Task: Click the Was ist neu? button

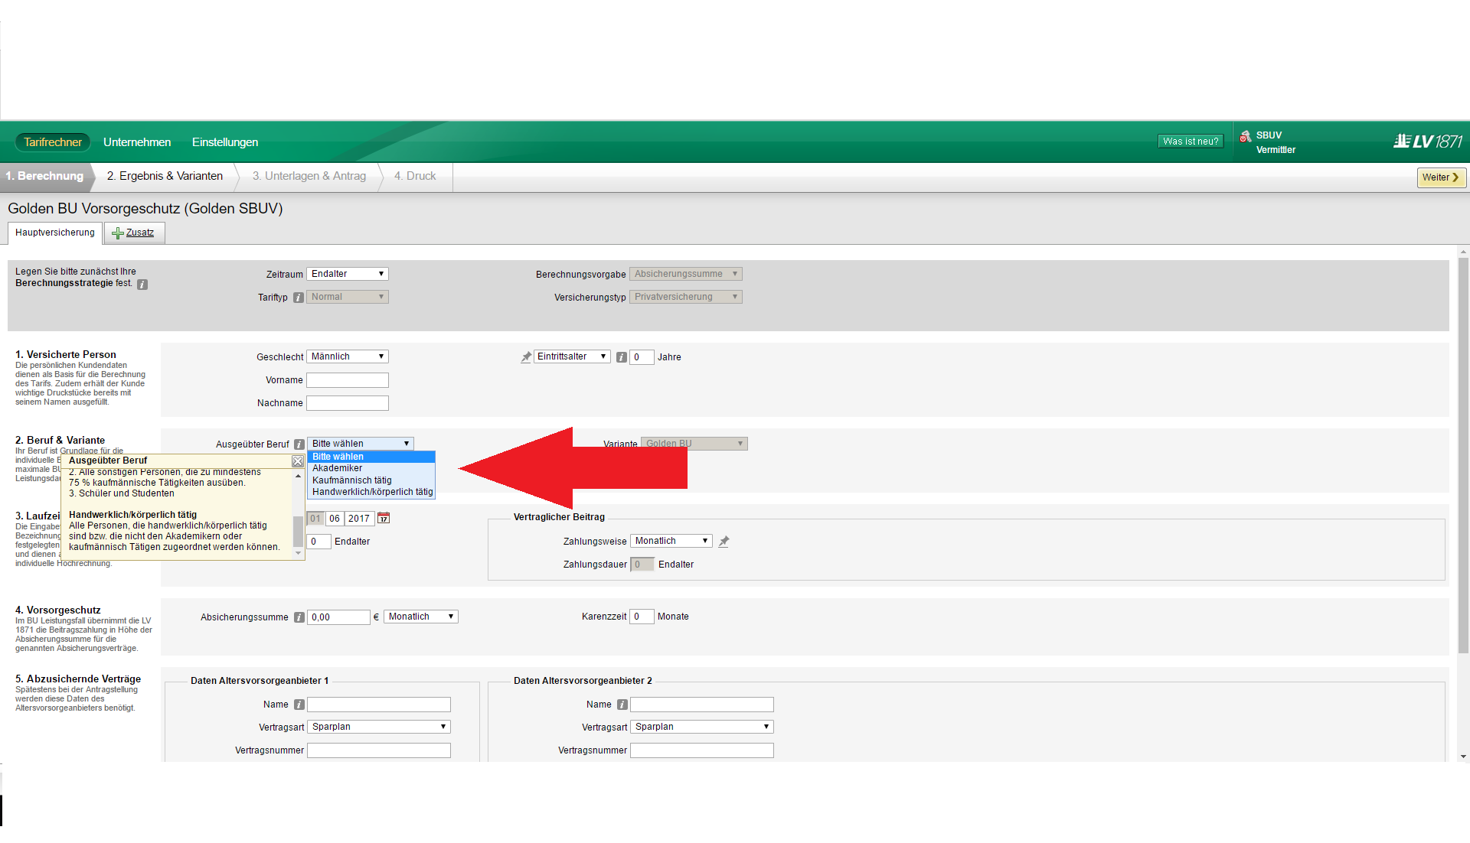Action: [x=1191, y=142]
